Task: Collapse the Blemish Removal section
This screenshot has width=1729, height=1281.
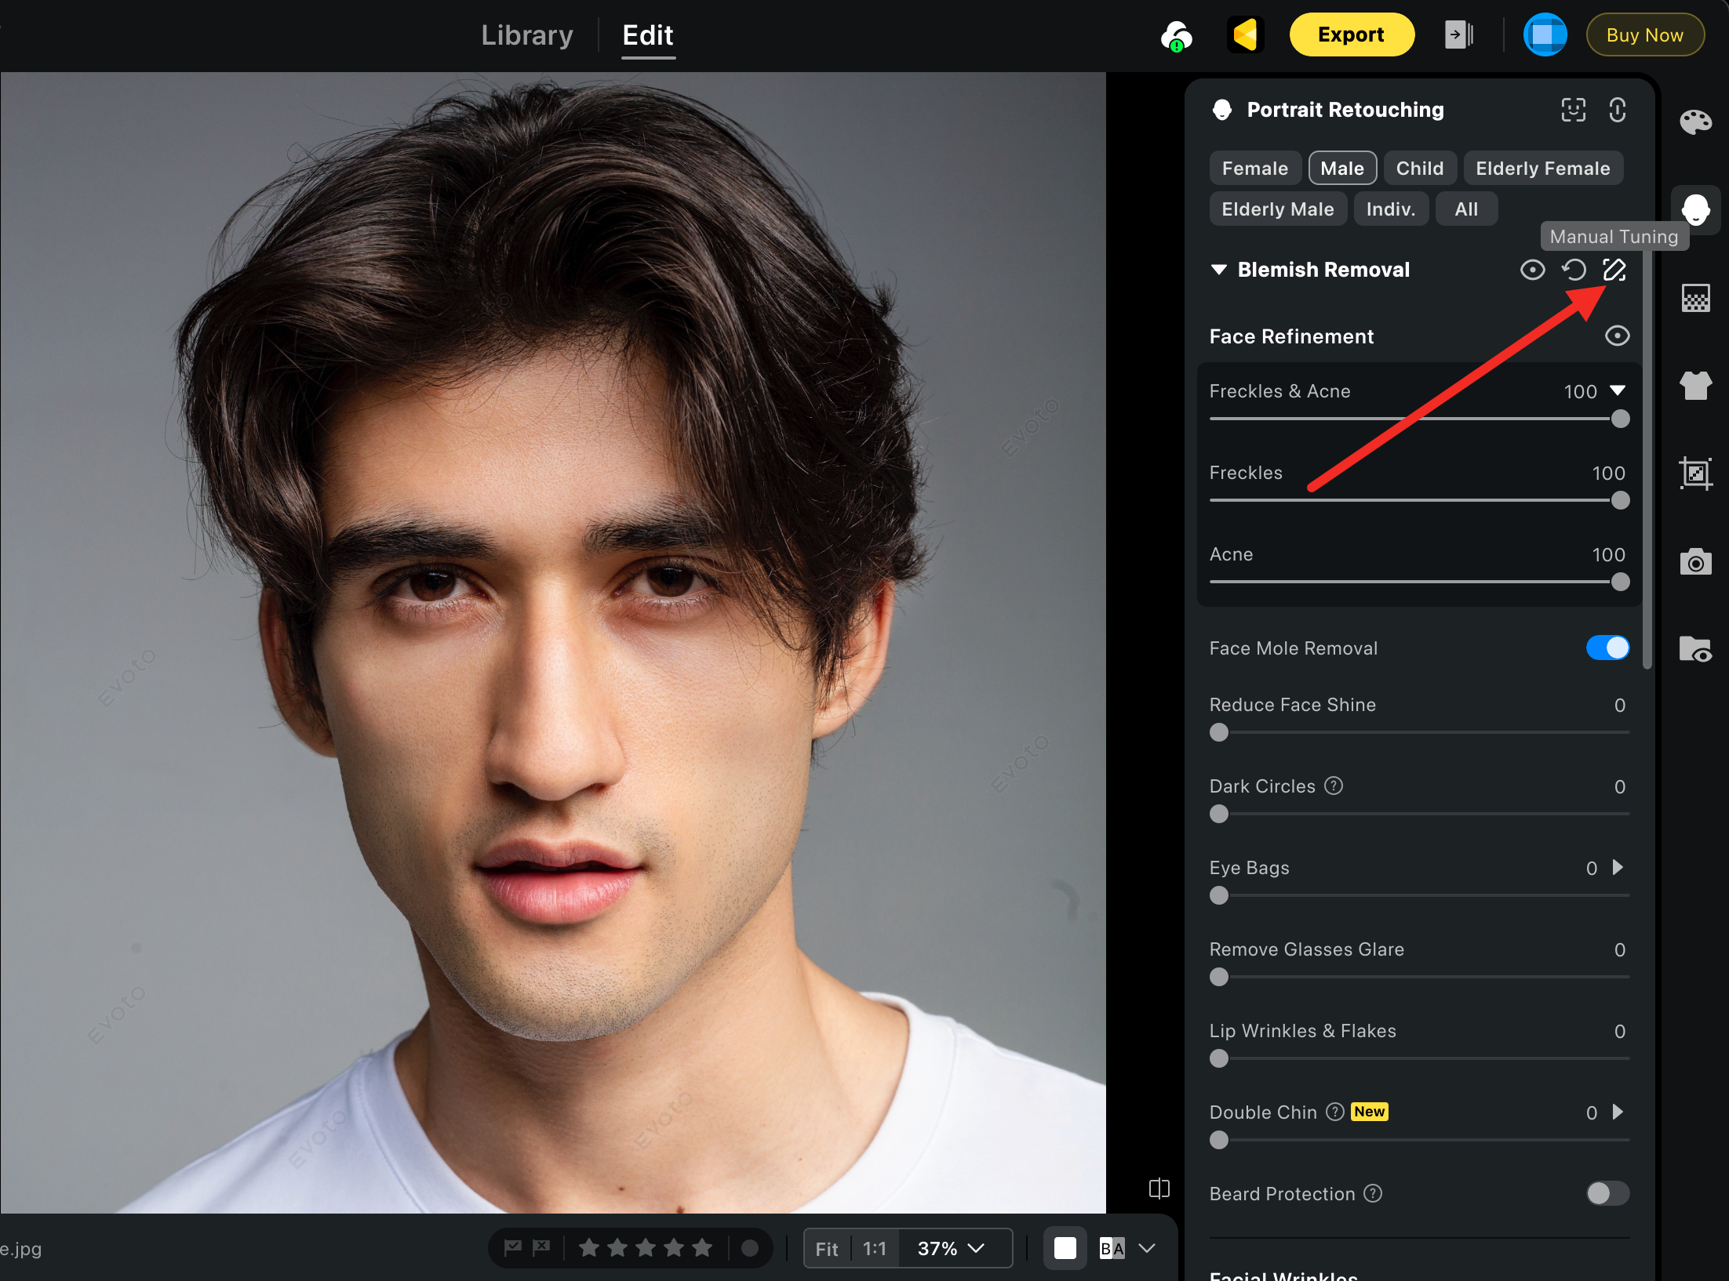Action: (x=1218, y=270)
